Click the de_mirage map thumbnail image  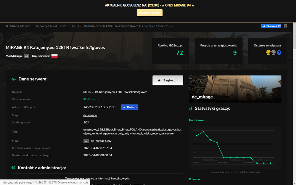235,89
